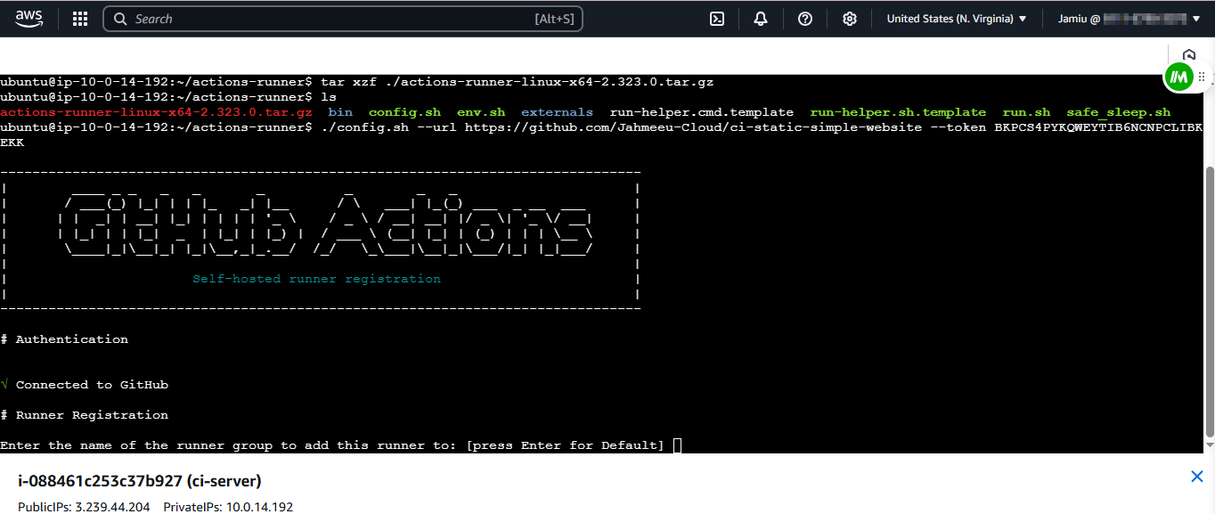The height and width of the screenshot is (514, 1215).
Task: Click run-helper.sh.template in the listing
Action: point(898,112)
